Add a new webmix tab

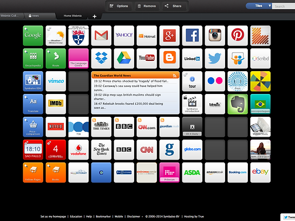pos(94,16)
